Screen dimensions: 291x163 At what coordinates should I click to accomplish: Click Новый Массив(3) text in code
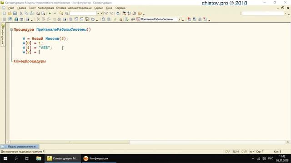[x=49, y=38]
